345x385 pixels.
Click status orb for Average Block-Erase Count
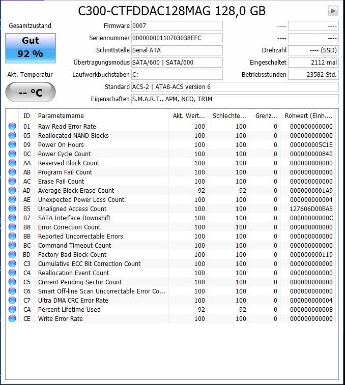coord(12,190)
